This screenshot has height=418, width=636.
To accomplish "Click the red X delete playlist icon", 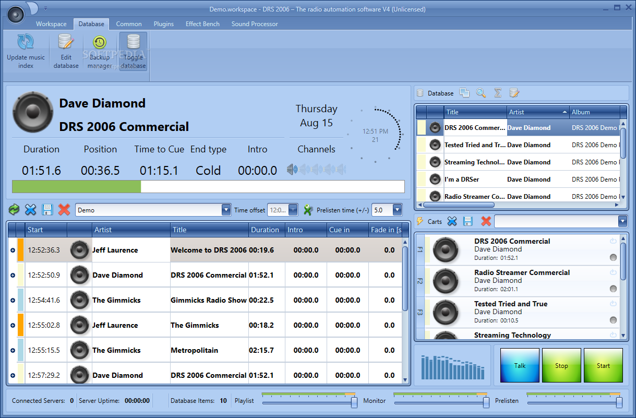I will click(64, 210).
